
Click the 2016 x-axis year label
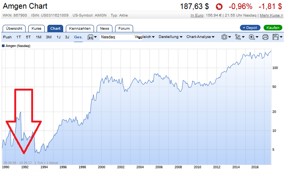(x=255, y=167)
